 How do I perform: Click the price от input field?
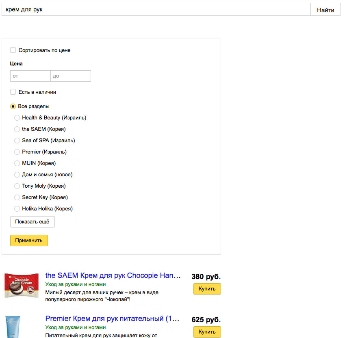coord(30,76)
